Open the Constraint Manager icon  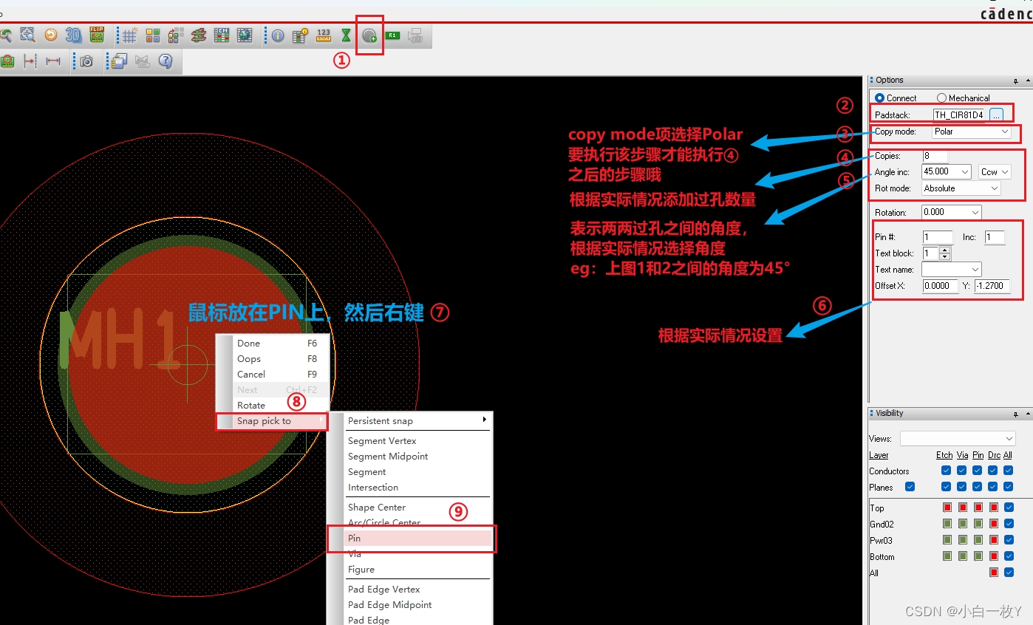click(222, 35)
